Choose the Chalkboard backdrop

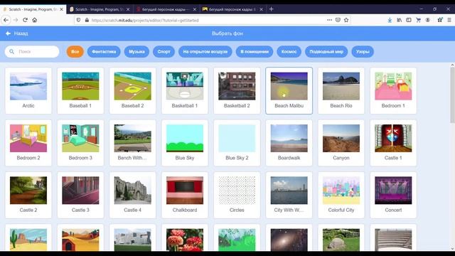185,195
